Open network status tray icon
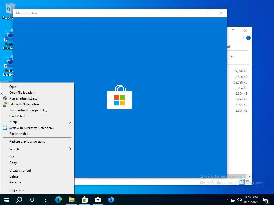Image resolution: width=274 pixels, height=205 pixels. click(233, 200)
